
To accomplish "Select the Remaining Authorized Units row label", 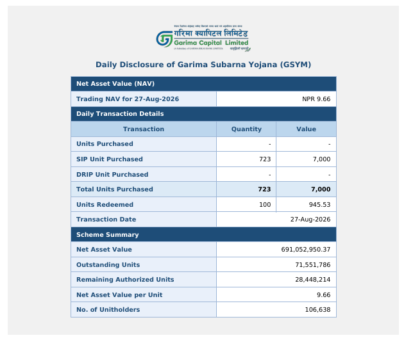I will (x=125, y=280).
